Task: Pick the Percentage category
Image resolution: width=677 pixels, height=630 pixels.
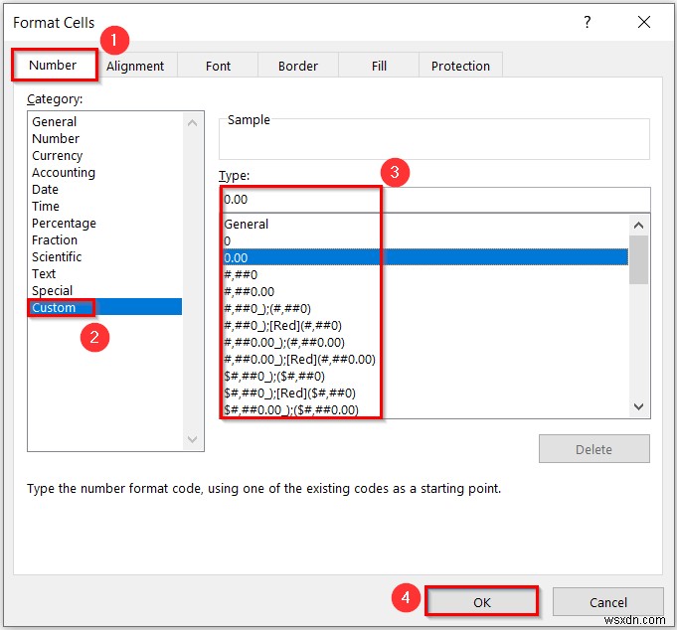Action: click(106, 224)
